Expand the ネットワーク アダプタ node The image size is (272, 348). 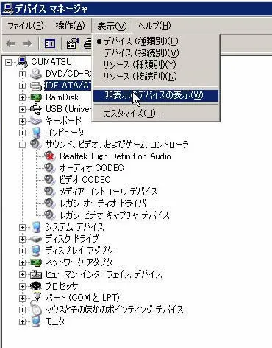pyautogui.click(x=22, y=262)
